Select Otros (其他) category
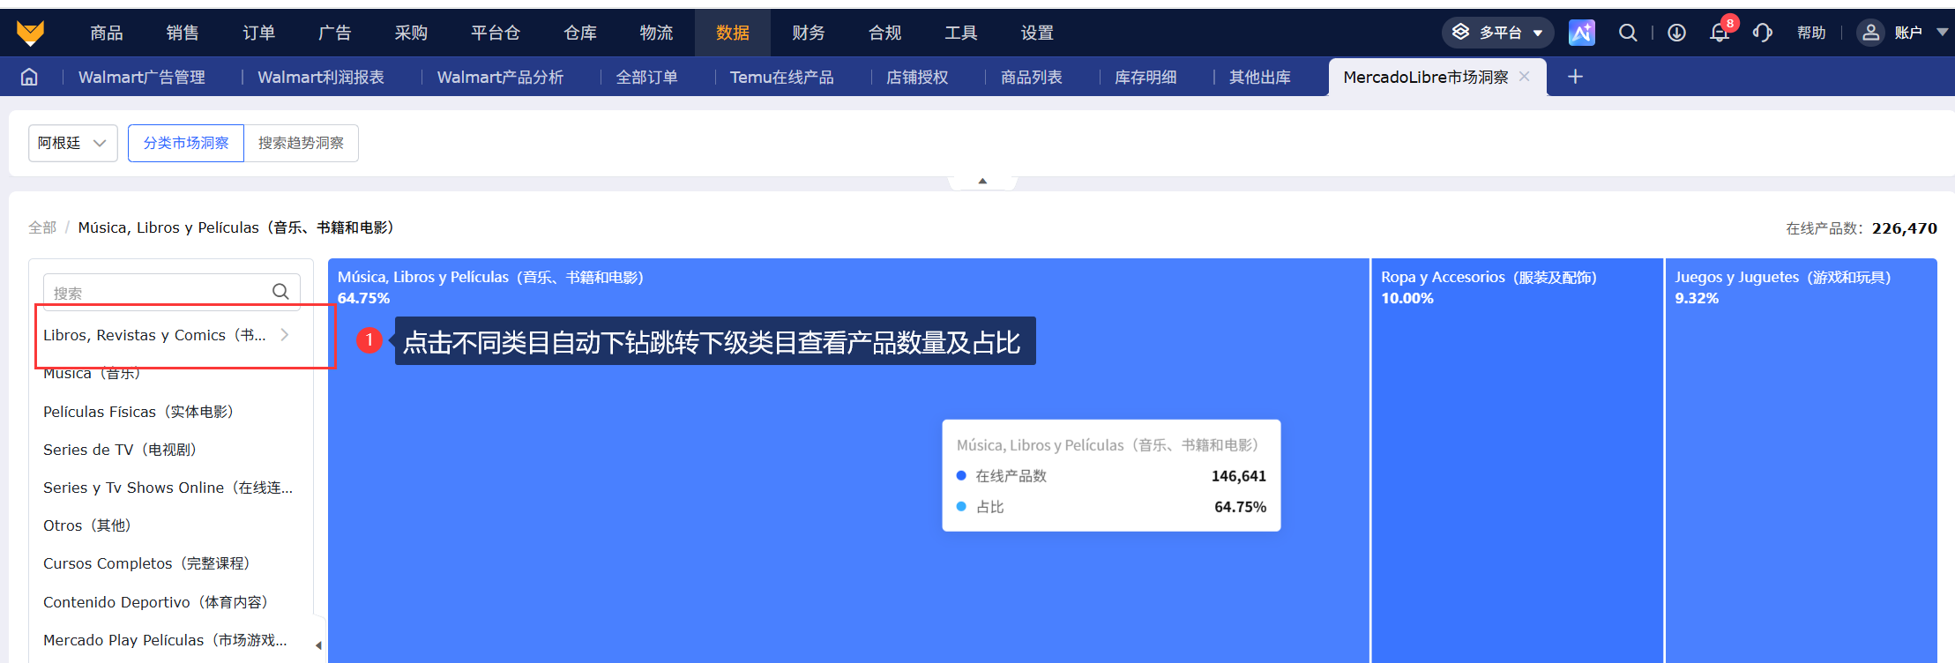This screenshot has width=1955, height=663. pyautogui.click(x=87, y=525)
